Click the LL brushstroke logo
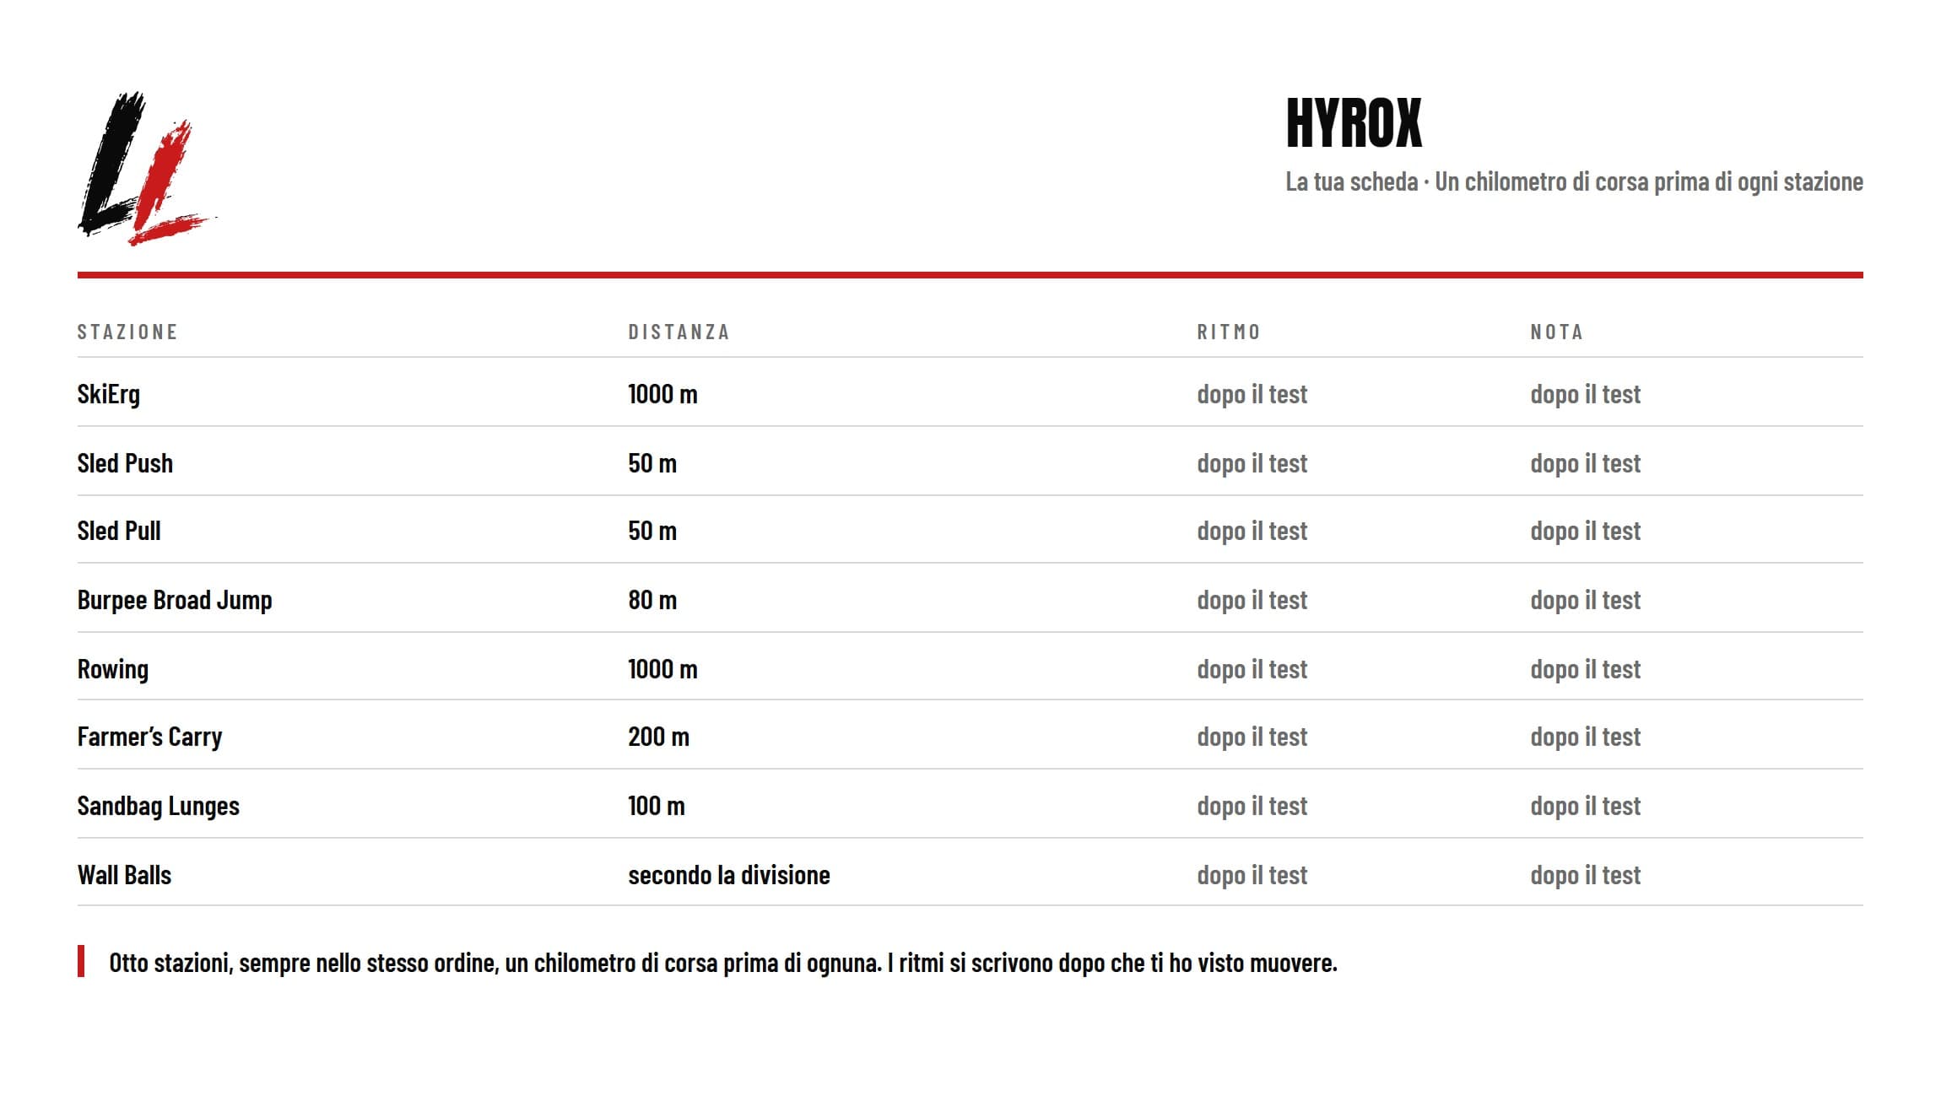Image resolution: width=1941 pixels, height=1107 pixels. point(147,169)
